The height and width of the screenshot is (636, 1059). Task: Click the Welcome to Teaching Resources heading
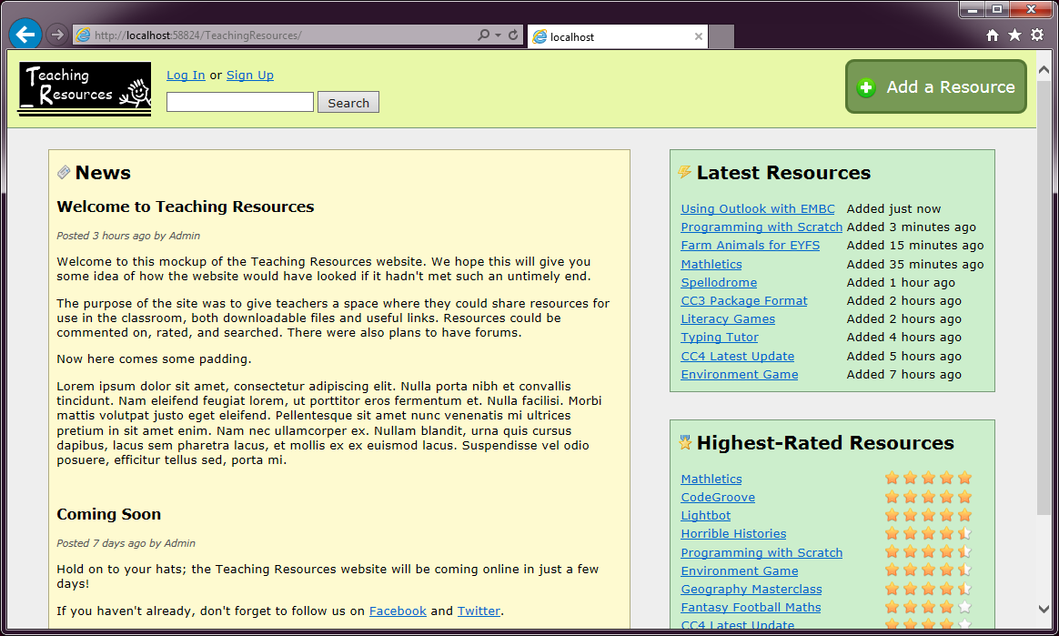[x=186, y=207]
